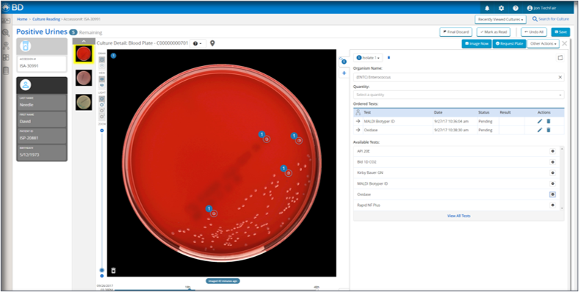Screen dimensions: 579x292
Task: Click the patient profile icon
Action: pyautogui.click(x=26, y=85)
